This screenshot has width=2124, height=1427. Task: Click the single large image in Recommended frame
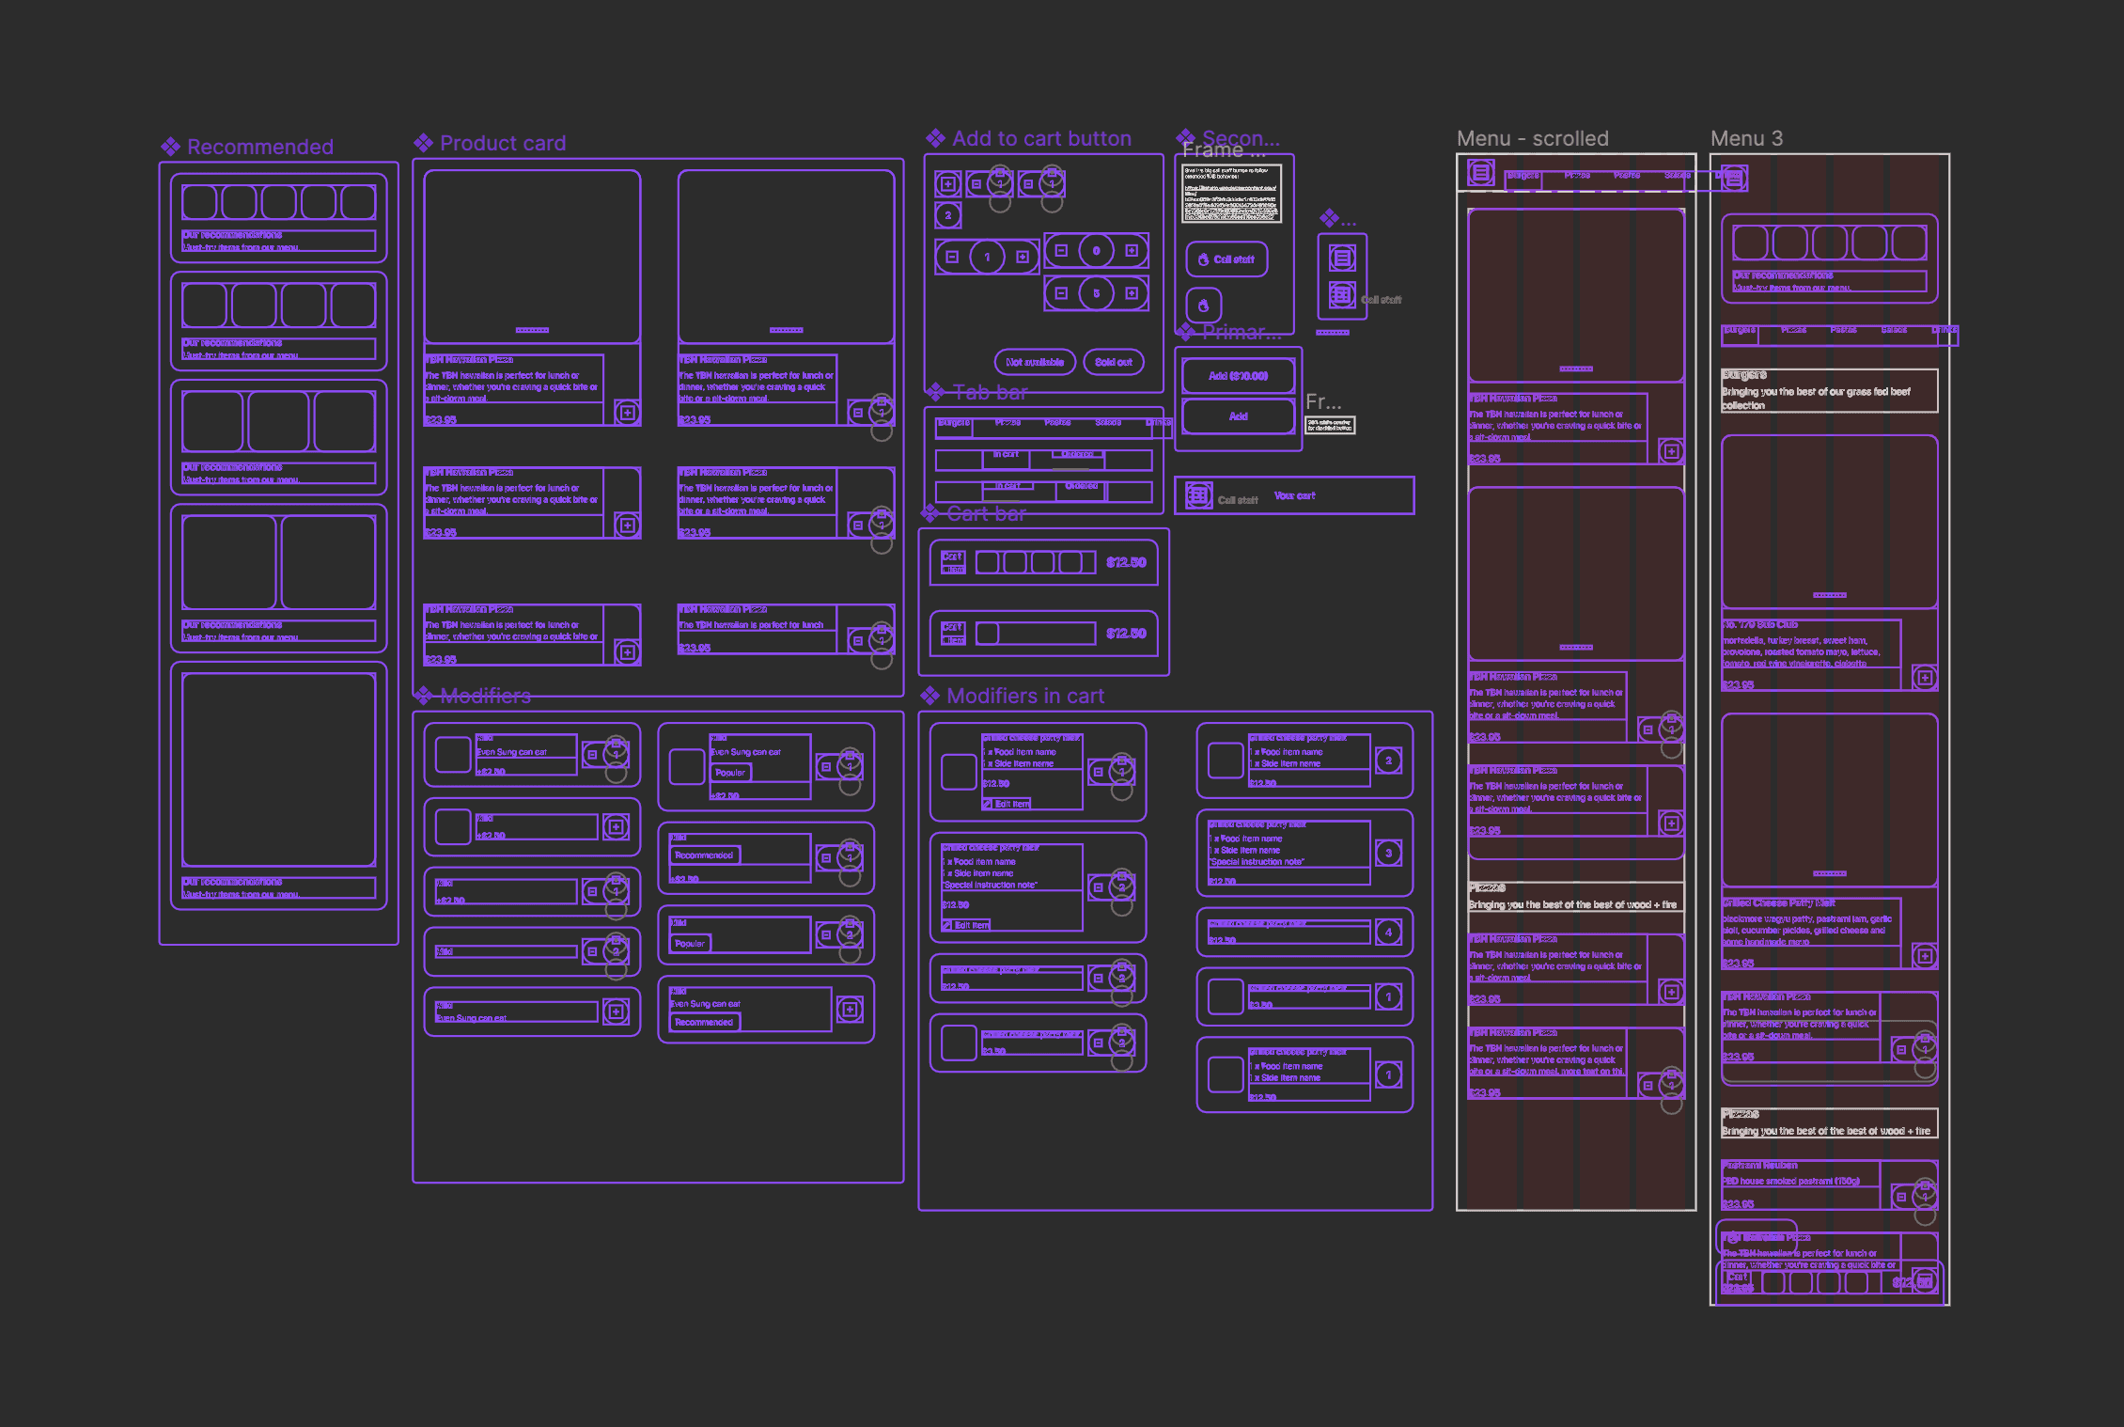(279, 769)
